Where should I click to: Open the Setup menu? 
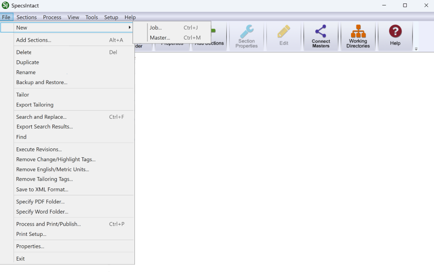point(111,17)
